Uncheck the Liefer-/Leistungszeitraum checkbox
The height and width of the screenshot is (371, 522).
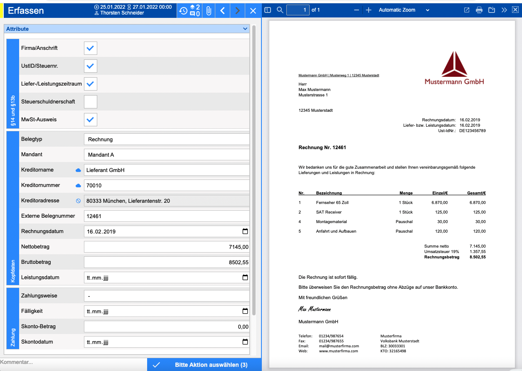pyautogui.click(x=91, y=84)
